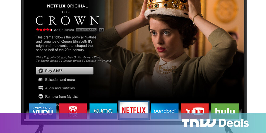Click the subtitles caption icon
The image size is (266, 133).
tap(41, 88)
